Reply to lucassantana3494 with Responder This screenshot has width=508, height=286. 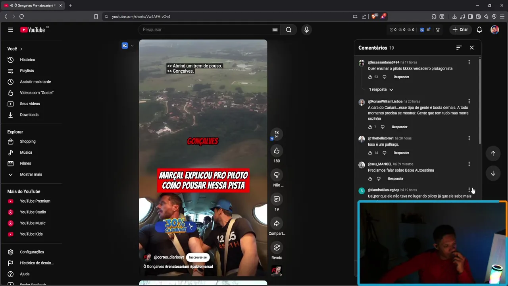coord(401,77)
